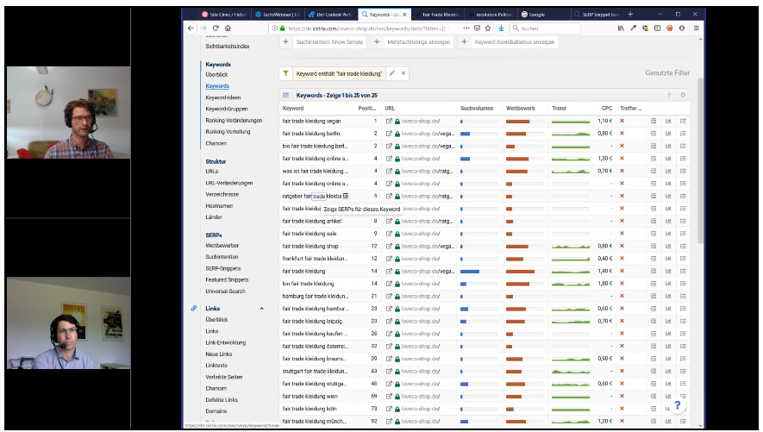Switch to the 'fair Trade Kleidun...' tab
763x432 pixels.
tap(437, 15)
